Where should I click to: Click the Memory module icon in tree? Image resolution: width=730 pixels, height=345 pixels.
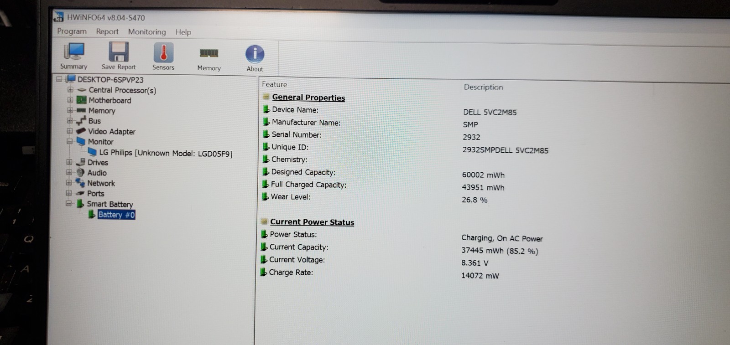tap(81, 110)
